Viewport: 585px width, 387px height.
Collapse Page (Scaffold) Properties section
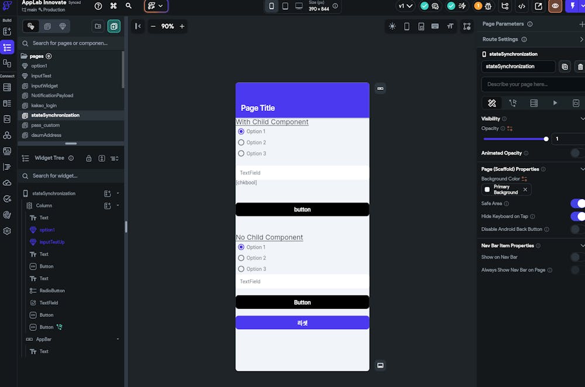coord(582,169)
